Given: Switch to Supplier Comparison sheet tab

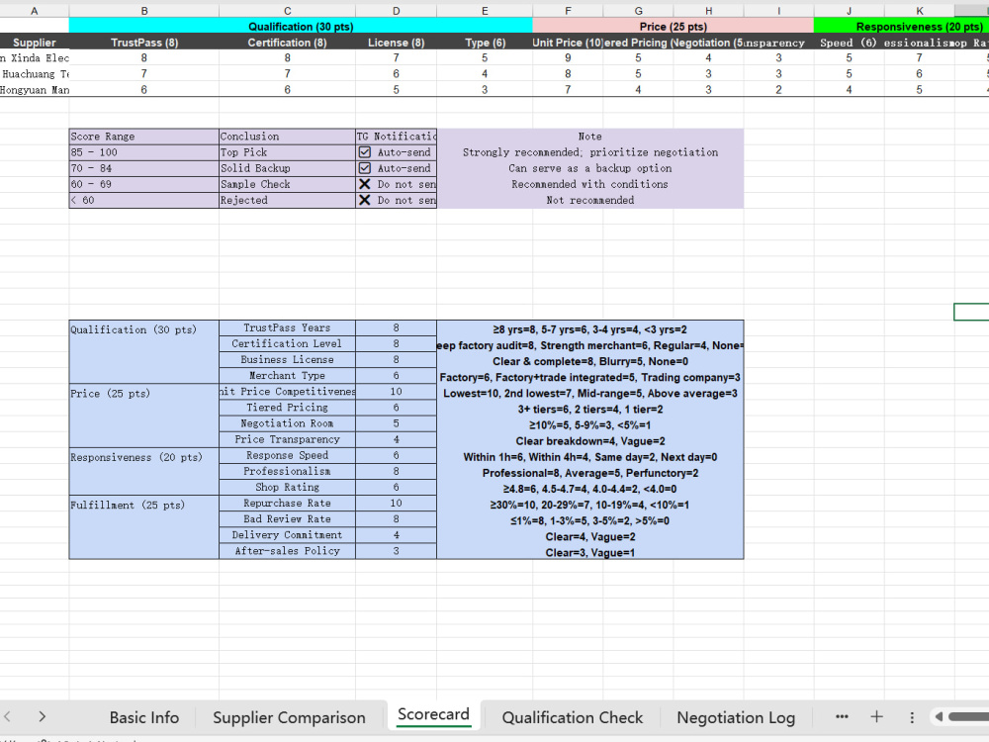Looking at the screenshot, I should [x=289, y=717].
